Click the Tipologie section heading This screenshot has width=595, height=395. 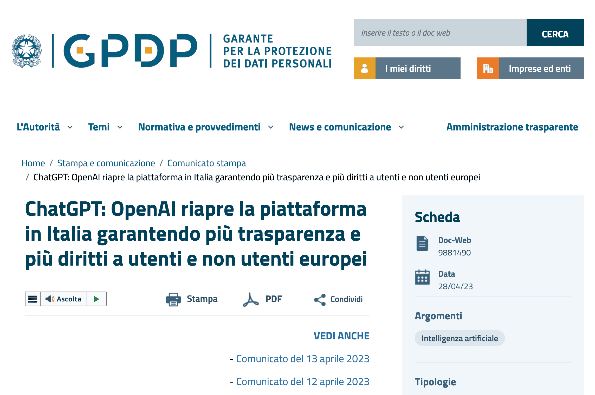pyautogui.click(x=435, y=382)
